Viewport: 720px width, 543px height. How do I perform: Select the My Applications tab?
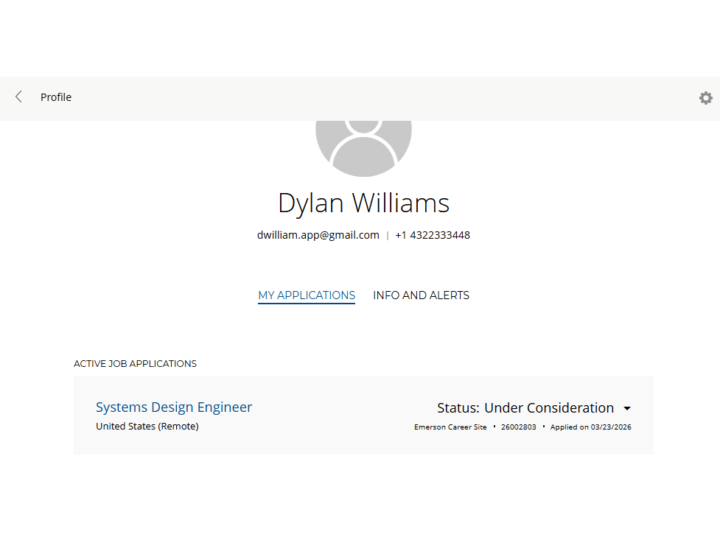(x=307, y=295)
